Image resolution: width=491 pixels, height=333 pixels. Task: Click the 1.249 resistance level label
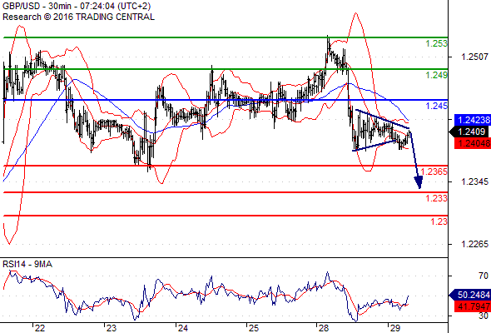437,75
